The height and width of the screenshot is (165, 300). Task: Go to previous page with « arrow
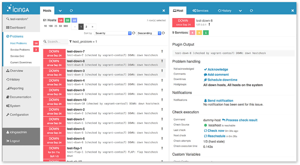[x=75, y=27]
